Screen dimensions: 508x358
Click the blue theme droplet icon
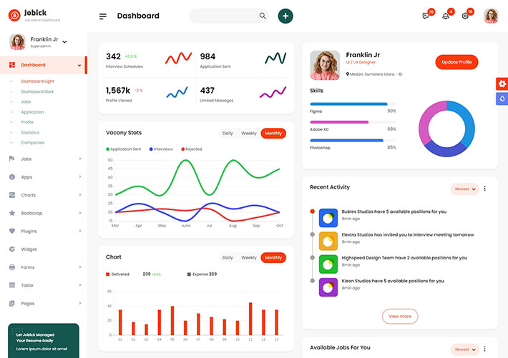[x=502, y=99]
